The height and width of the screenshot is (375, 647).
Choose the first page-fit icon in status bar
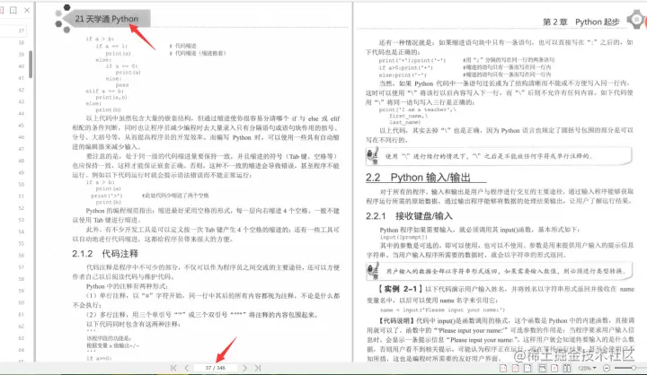503,368
